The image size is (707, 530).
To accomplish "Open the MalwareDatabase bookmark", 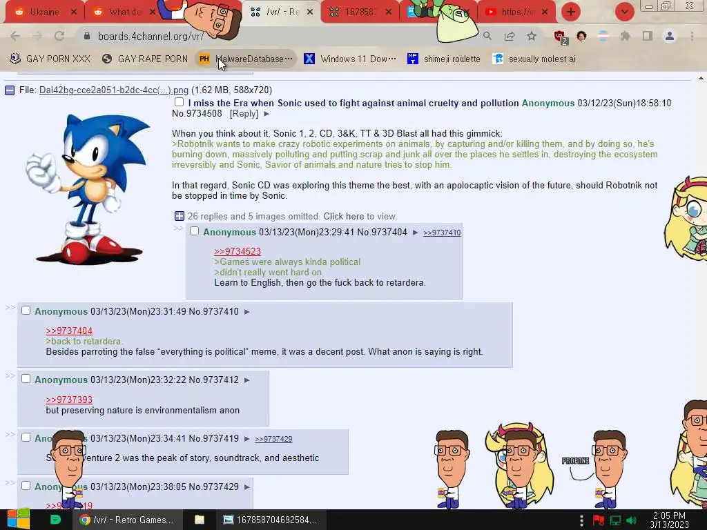I will [x=246, y=59].
